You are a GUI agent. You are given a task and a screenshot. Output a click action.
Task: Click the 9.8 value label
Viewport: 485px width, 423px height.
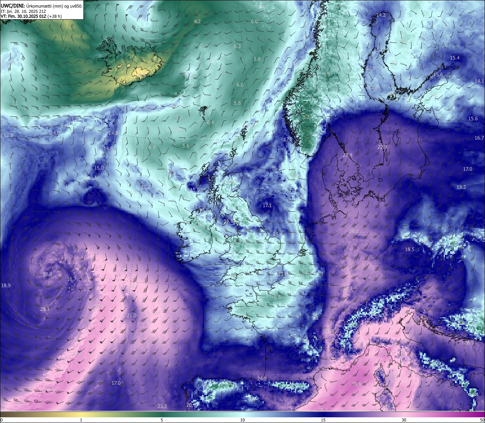click(x=315, y=318)
